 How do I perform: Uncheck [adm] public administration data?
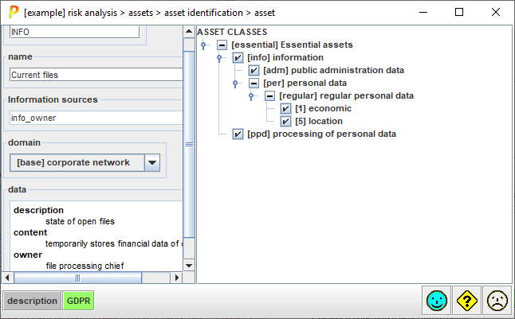(x=254, y=71)
